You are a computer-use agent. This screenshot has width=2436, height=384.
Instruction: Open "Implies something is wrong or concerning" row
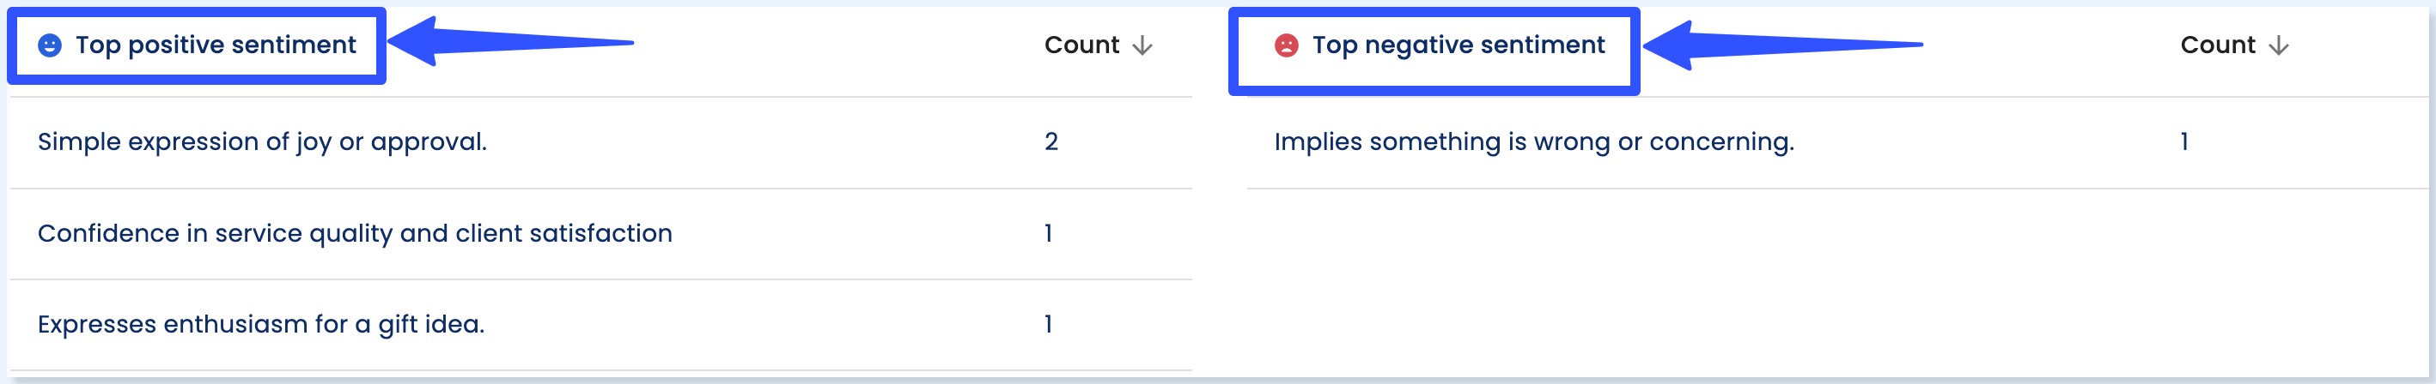[1533, 141]
